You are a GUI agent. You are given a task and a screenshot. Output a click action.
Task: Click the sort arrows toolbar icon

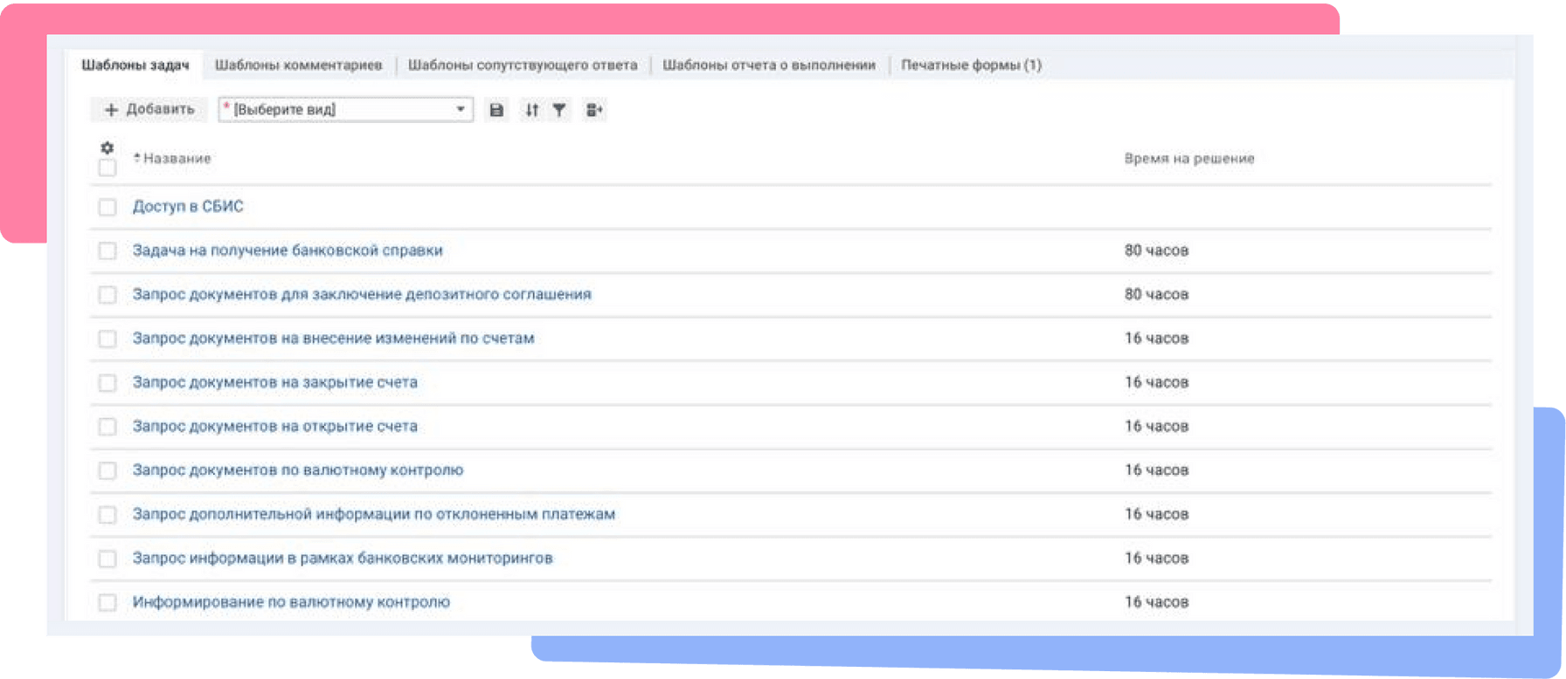click(531, 110)
